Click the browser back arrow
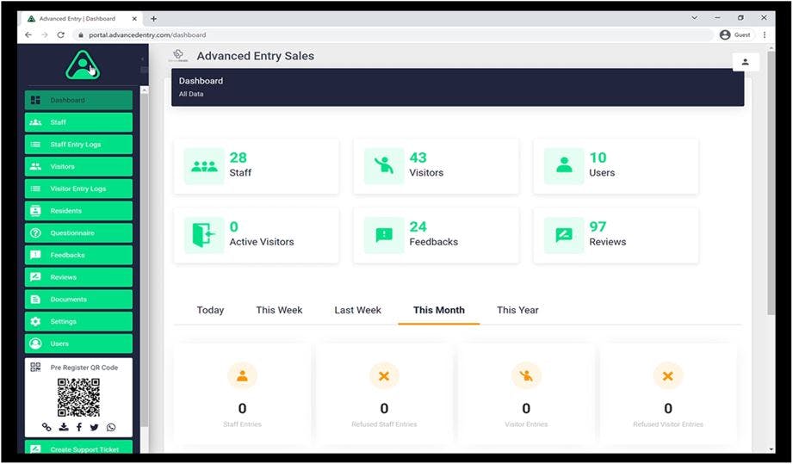 coord(28,35)
